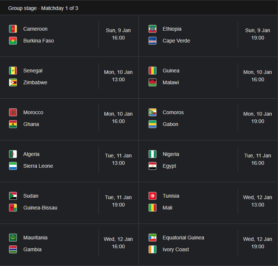The image size is (278, 266).
Task: Open the Guinea vs Malawi match time
Action: [257, 76]
